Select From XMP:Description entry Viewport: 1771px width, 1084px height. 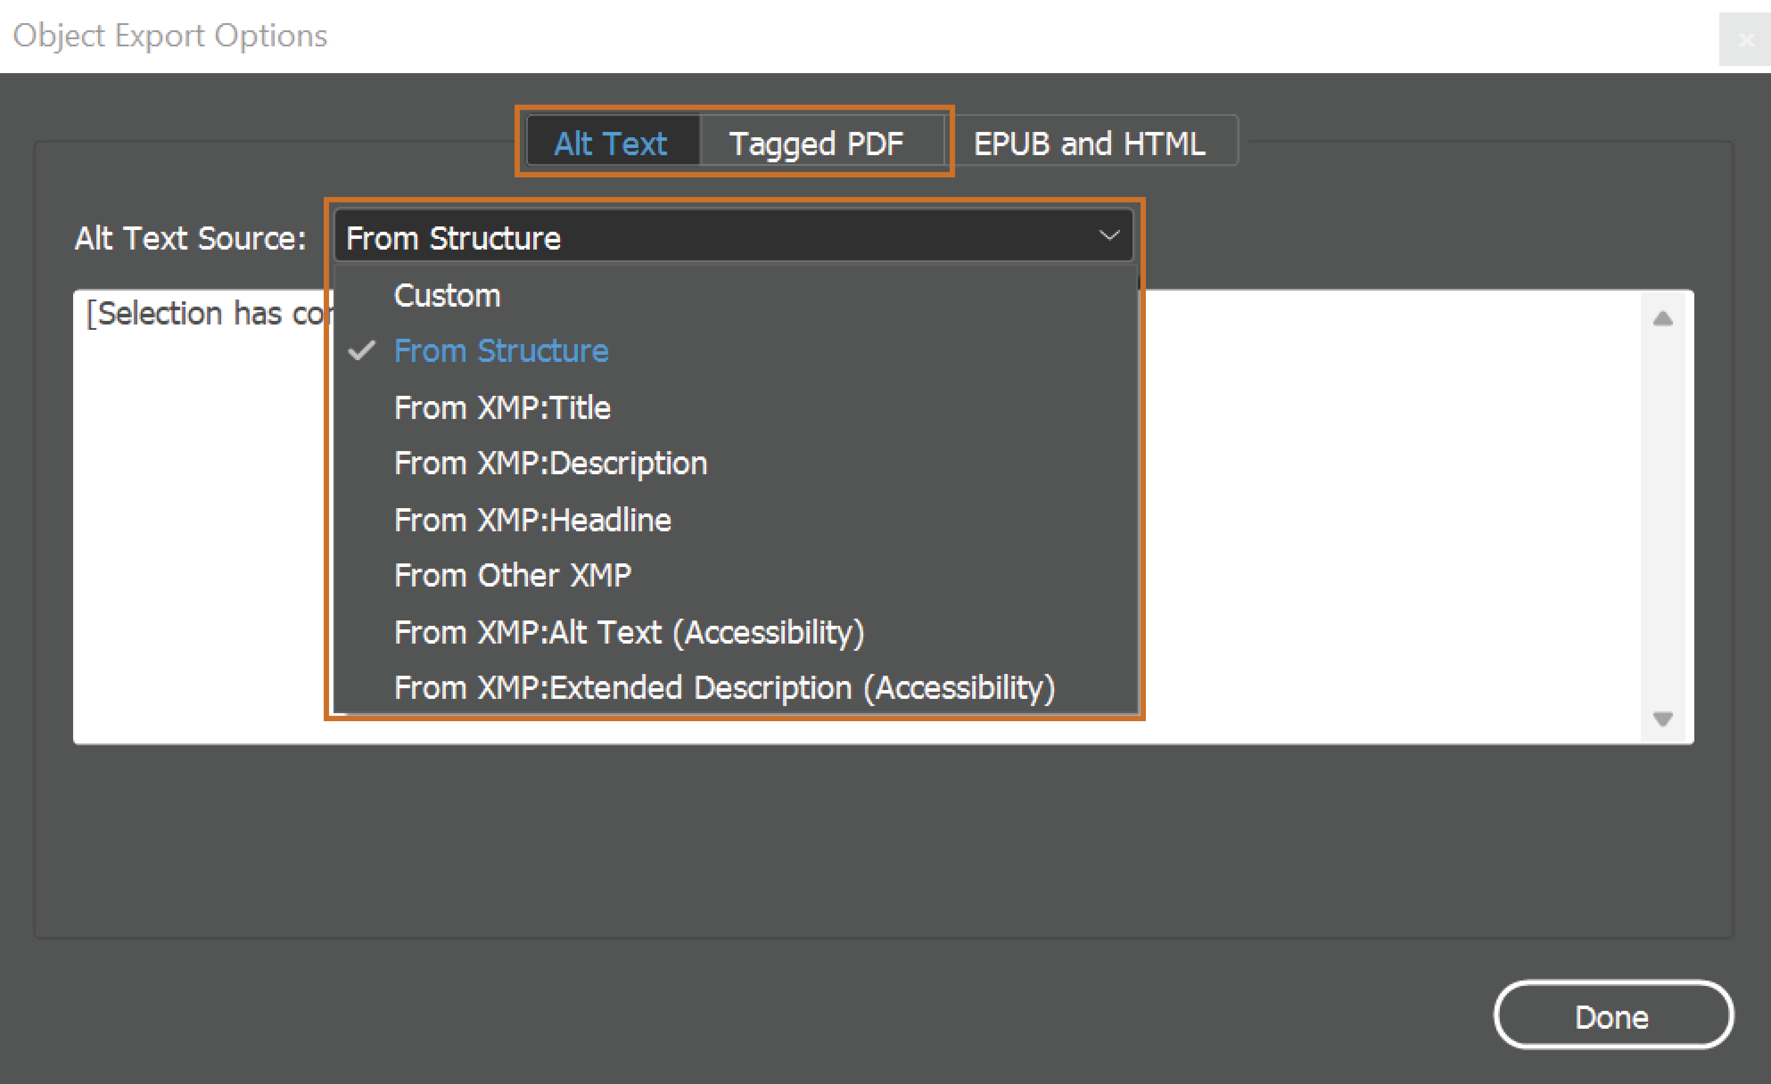pyautogui.click(x=551, y=464)
